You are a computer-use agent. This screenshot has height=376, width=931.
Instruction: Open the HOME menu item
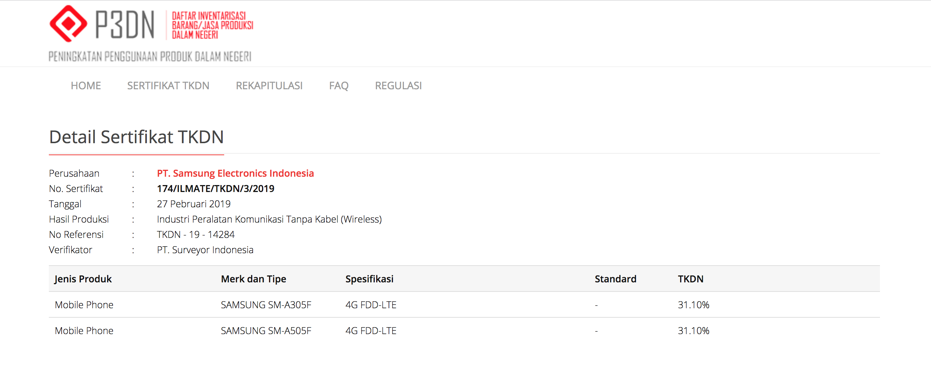tap(86, 86)
